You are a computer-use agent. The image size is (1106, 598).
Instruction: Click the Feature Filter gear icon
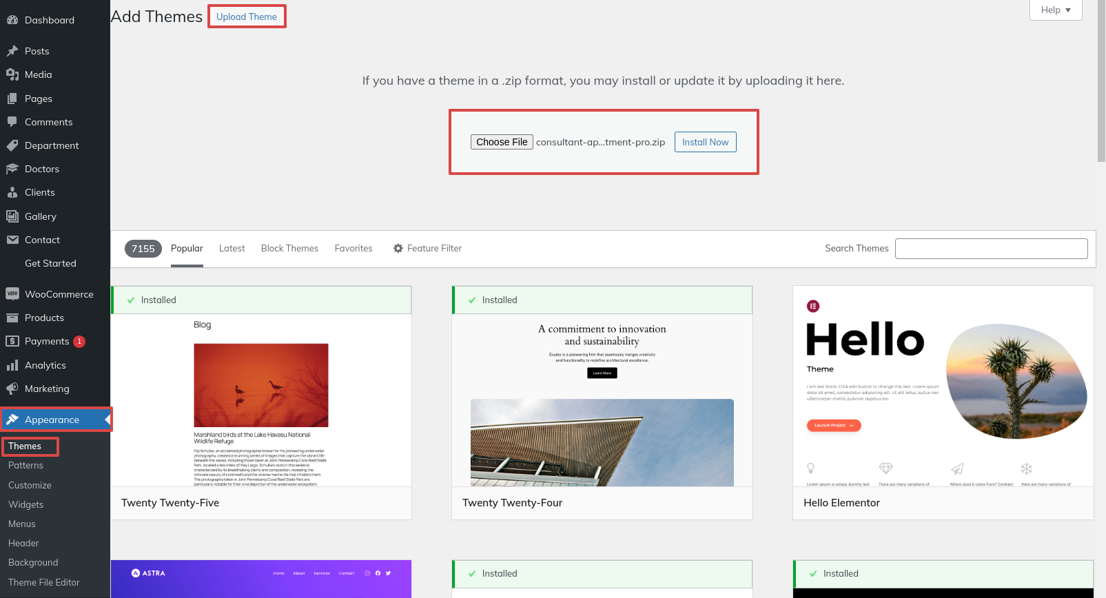[x=398, y=248]
